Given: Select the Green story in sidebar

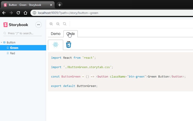Looking at the screenshot, I should [14, 48].
